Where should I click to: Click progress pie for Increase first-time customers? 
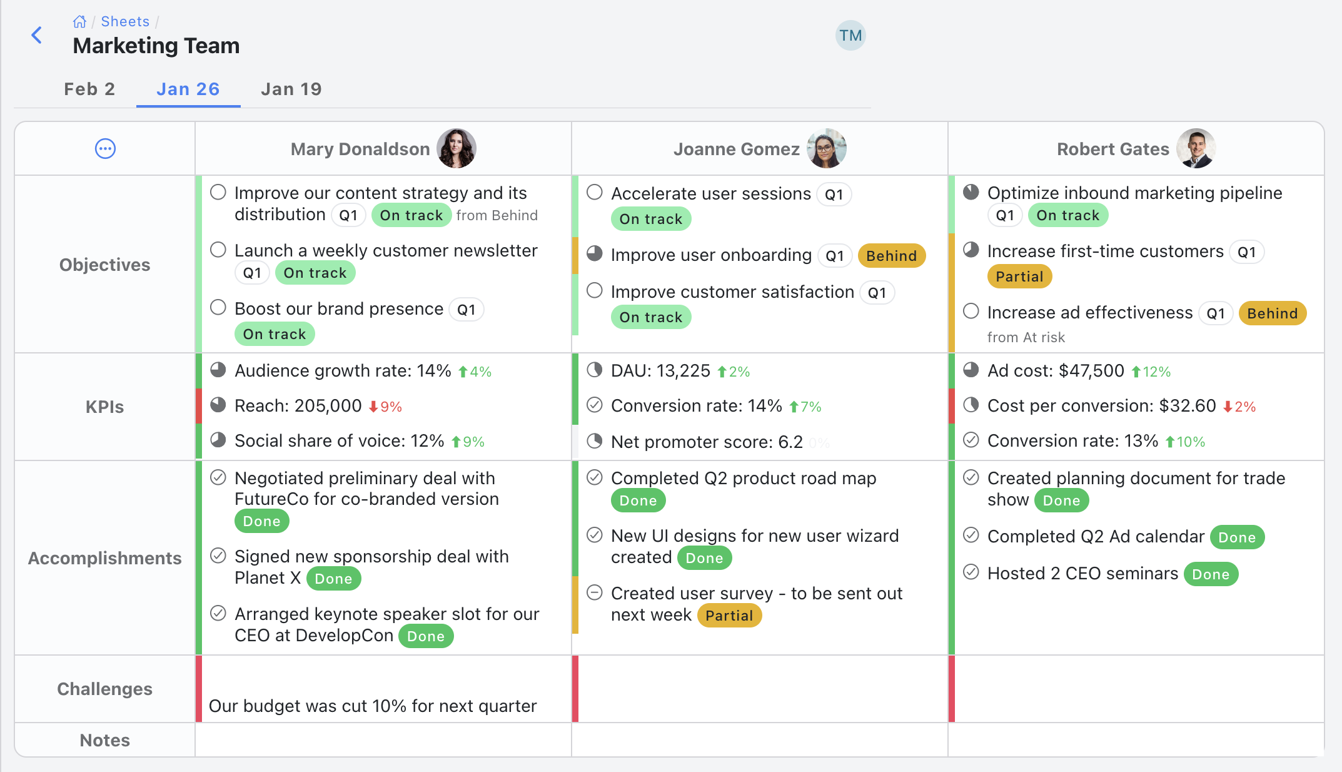click(x=971, y=250)
